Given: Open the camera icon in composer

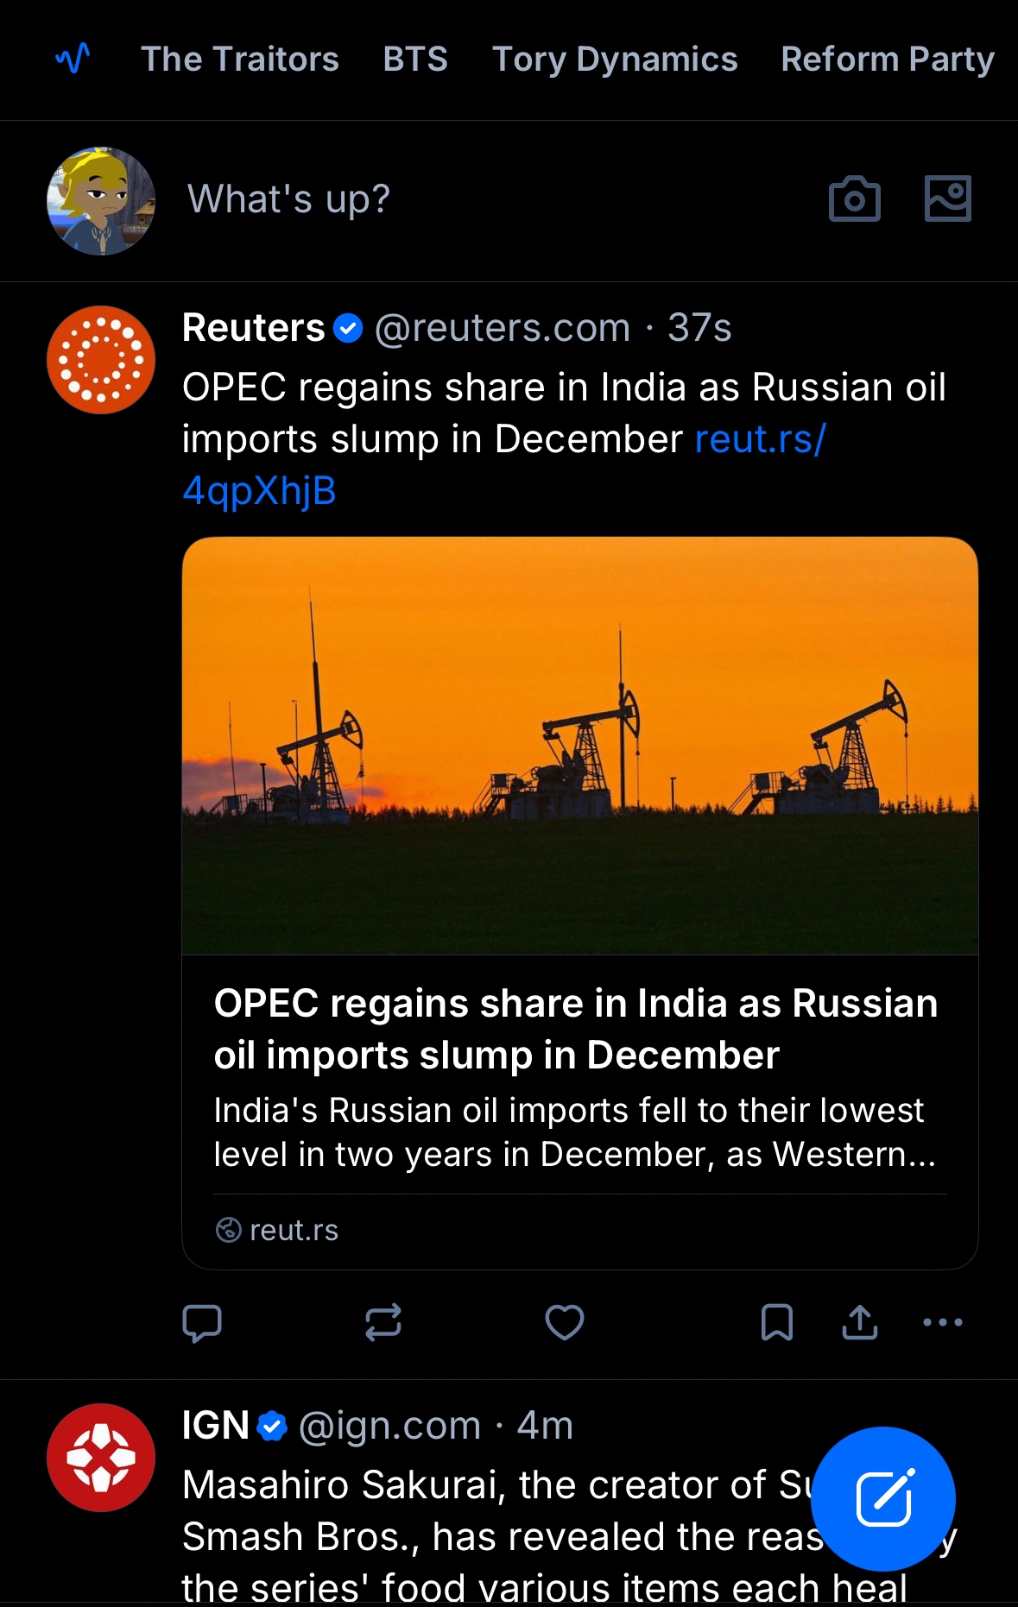Looking at the screenshot, I should point(854,199).
